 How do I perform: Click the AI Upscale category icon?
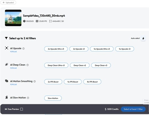click(7, 48)
